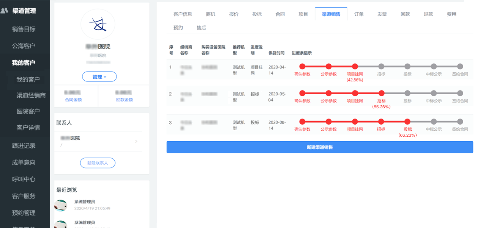This screenshot has height=228, width=480.
Task: Switch to the 客户信息 tab
Action: (x=183, y=14)
